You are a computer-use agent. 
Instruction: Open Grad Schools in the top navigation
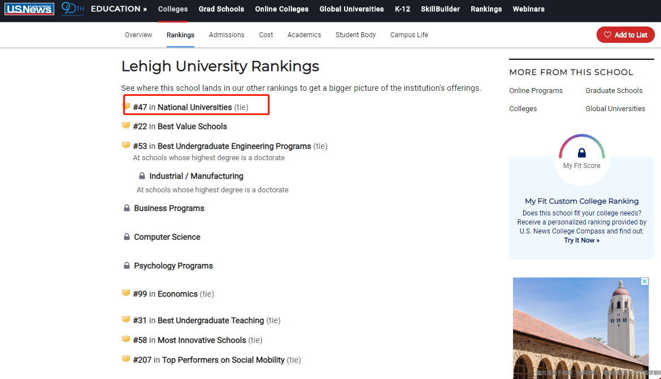221,9
